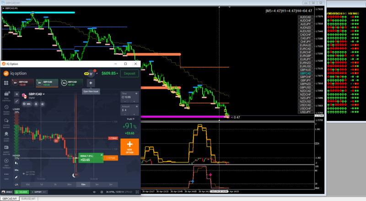
Task: Click the 30s candle interval button
Action: pyautogui.click(x=16, y=170)
